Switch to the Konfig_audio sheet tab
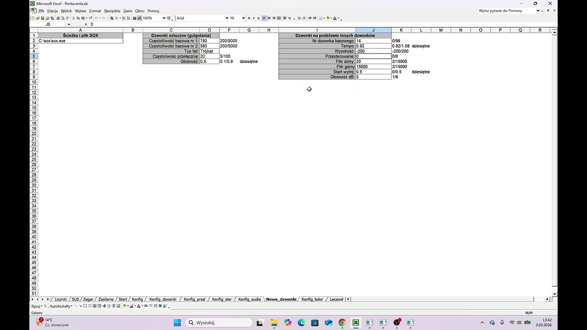 pos(249,299)
